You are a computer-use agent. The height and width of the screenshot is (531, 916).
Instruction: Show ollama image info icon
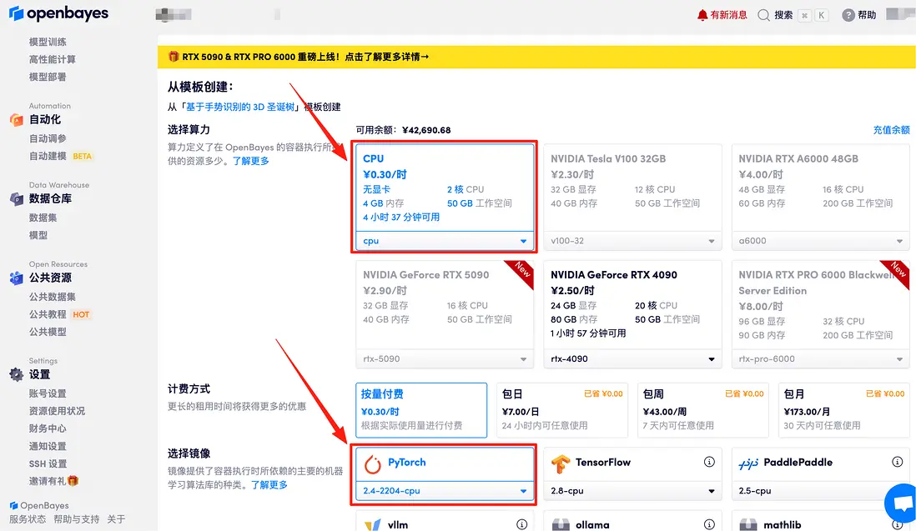(x=709, y=524)
